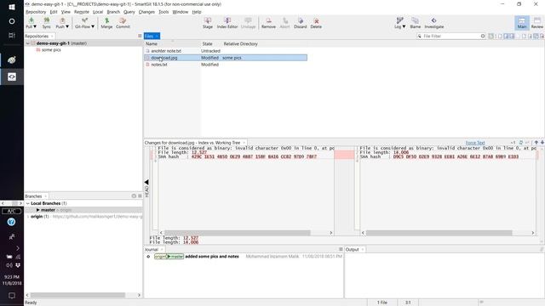
Task: Open the Log dropdown arrow
Action: (404, 26)
